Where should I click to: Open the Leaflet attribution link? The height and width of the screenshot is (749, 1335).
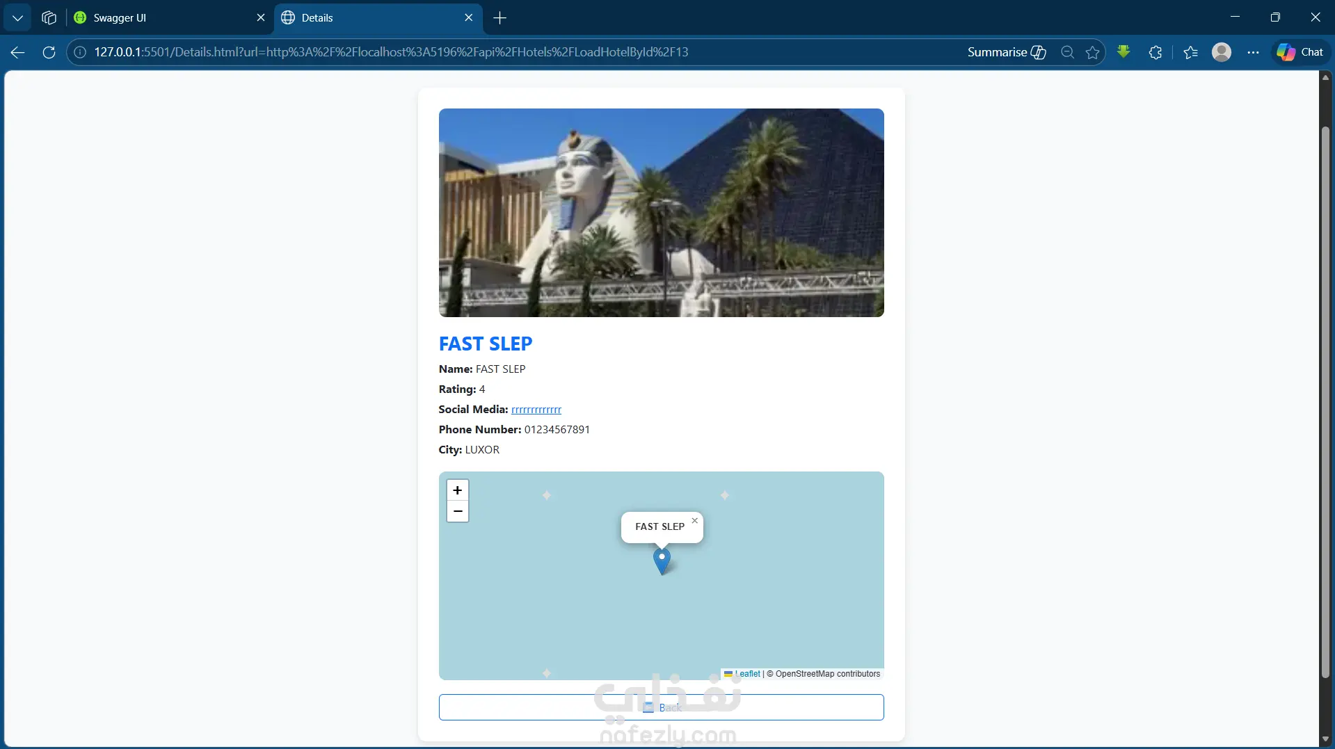(747, 674)
